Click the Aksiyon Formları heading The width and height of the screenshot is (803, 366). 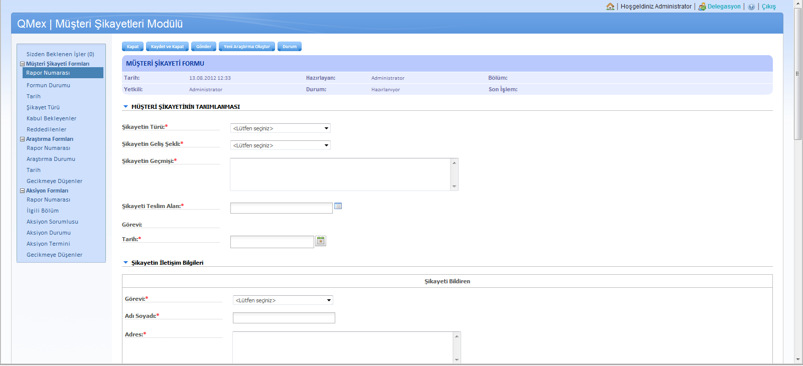pos(47,191)
